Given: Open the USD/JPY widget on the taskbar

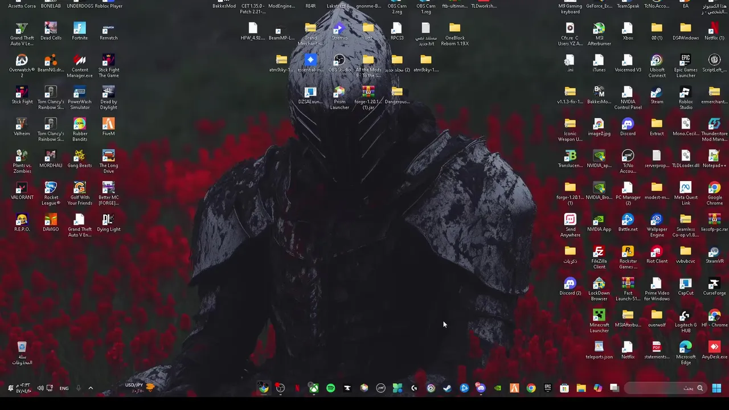Looking at the screenshot, I should pyautogui.click(x=140, y=388).
